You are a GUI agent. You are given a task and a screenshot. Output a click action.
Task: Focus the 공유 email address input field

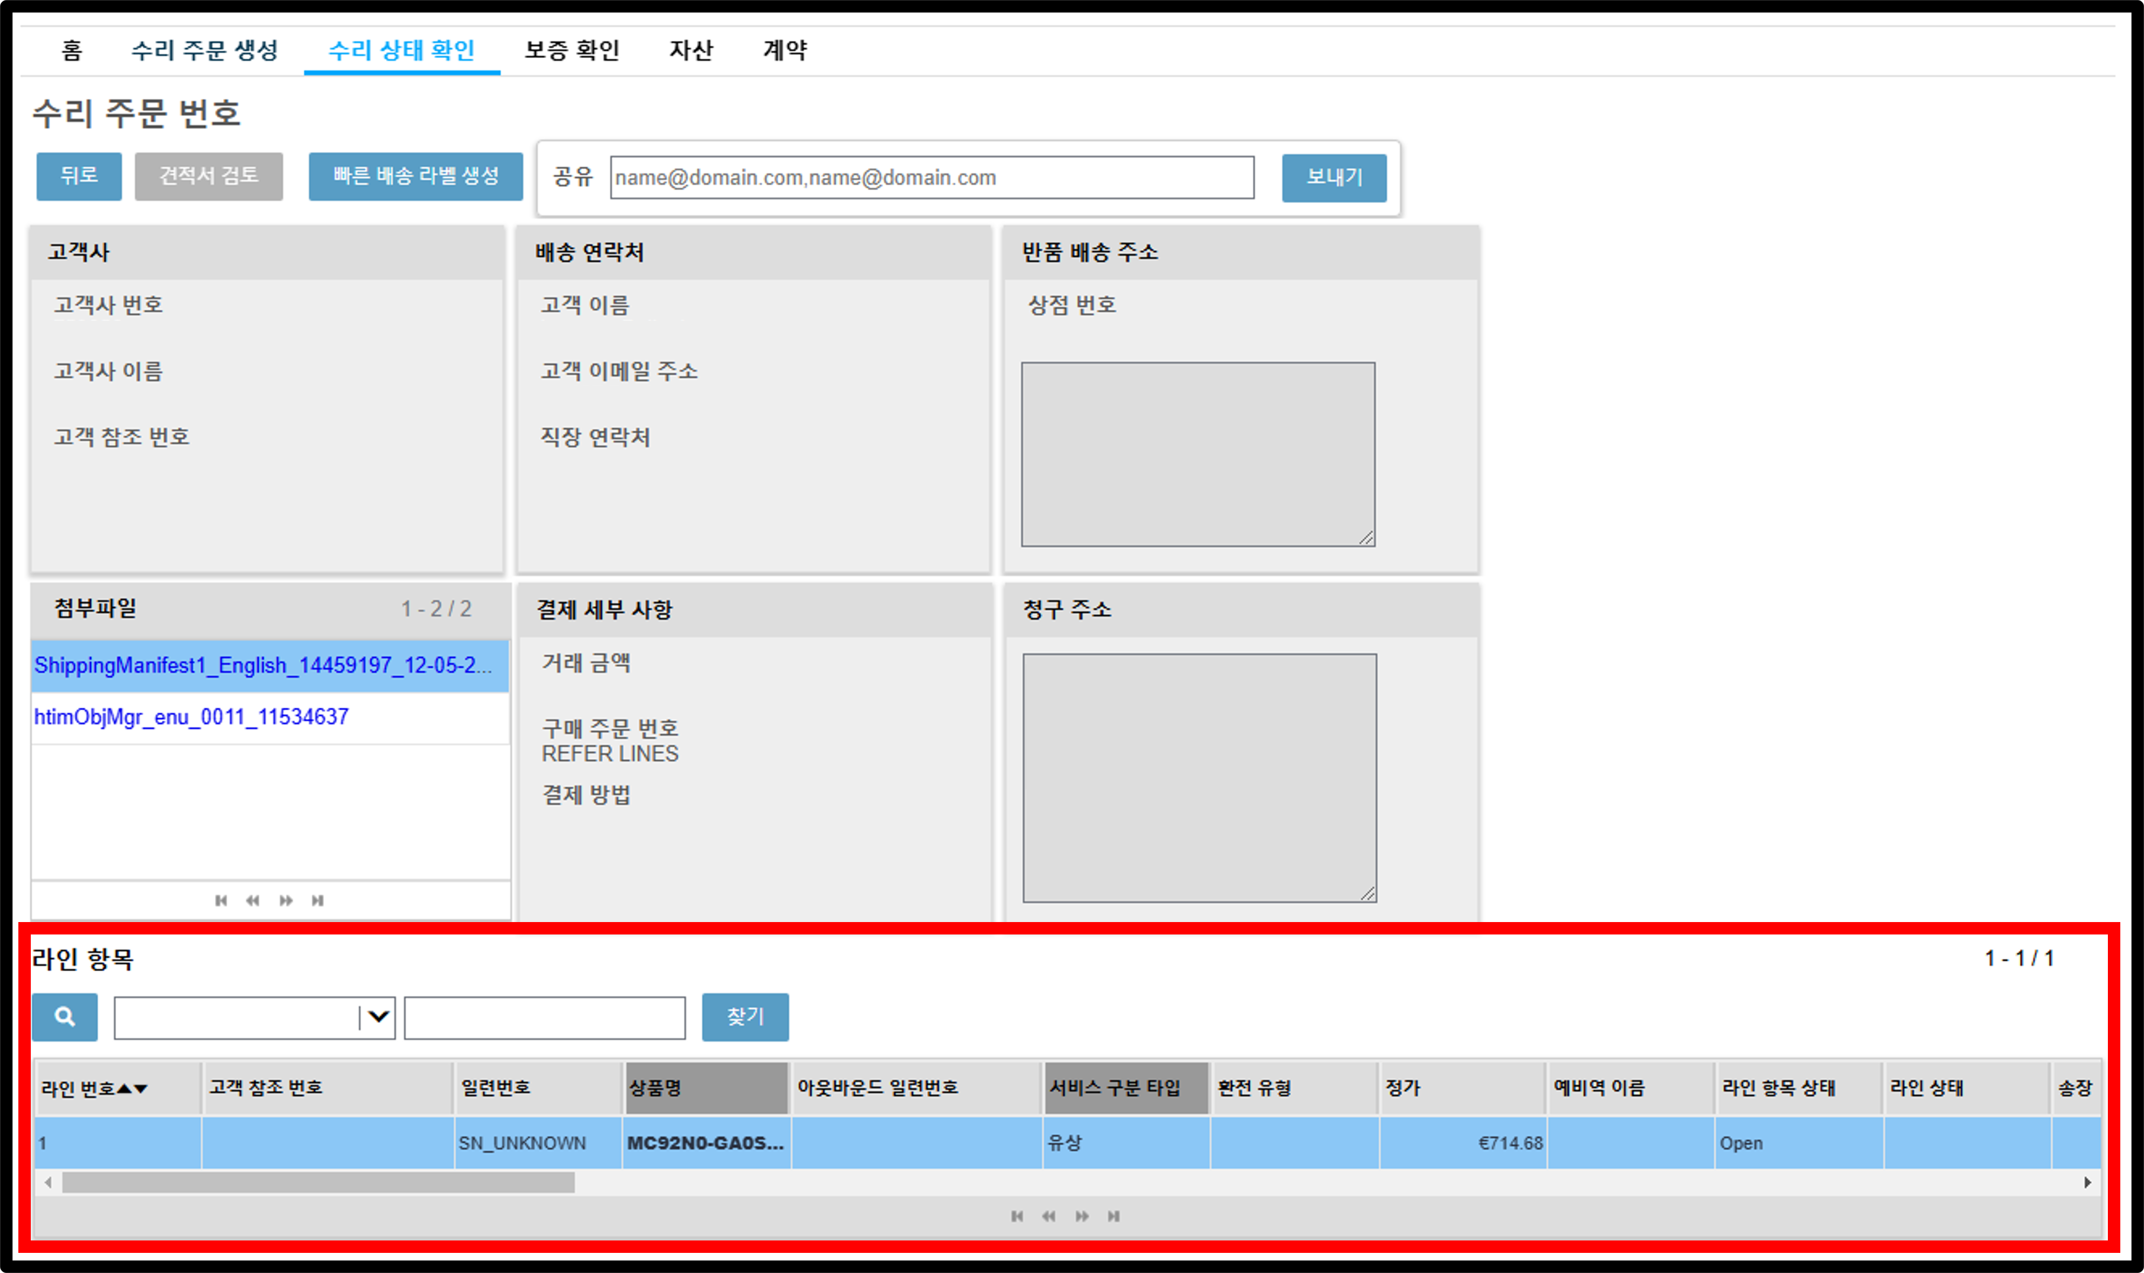(x=932, y=178)
